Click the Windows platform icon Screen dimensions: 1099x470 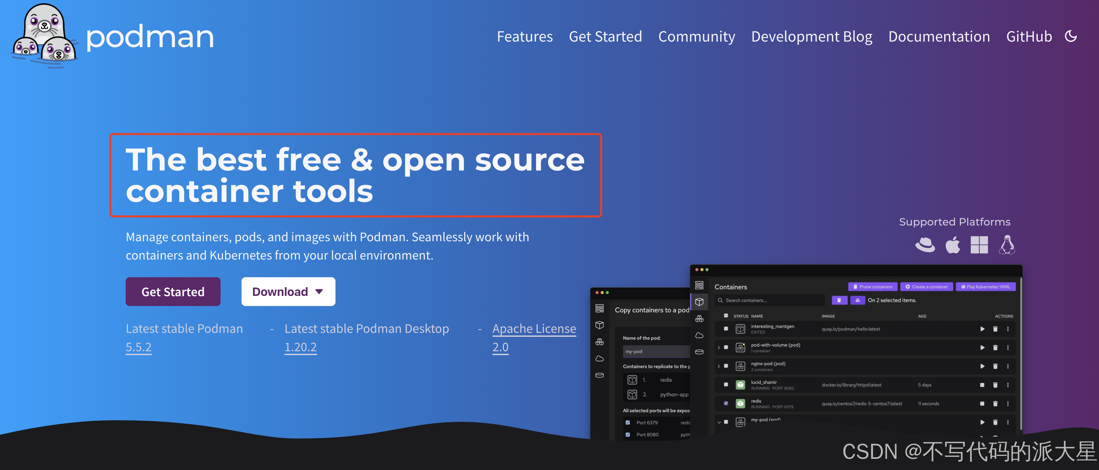[979, 245]
